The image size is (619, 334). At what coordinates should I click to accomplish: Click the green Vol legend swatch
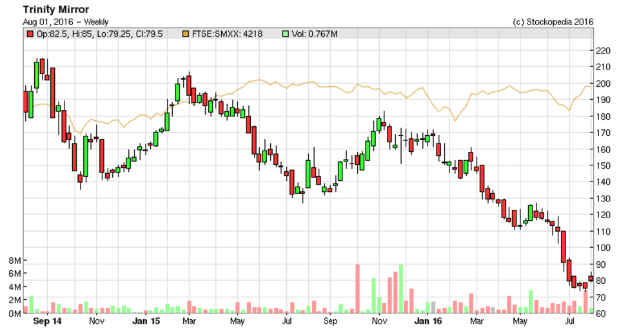click(286, 34)
